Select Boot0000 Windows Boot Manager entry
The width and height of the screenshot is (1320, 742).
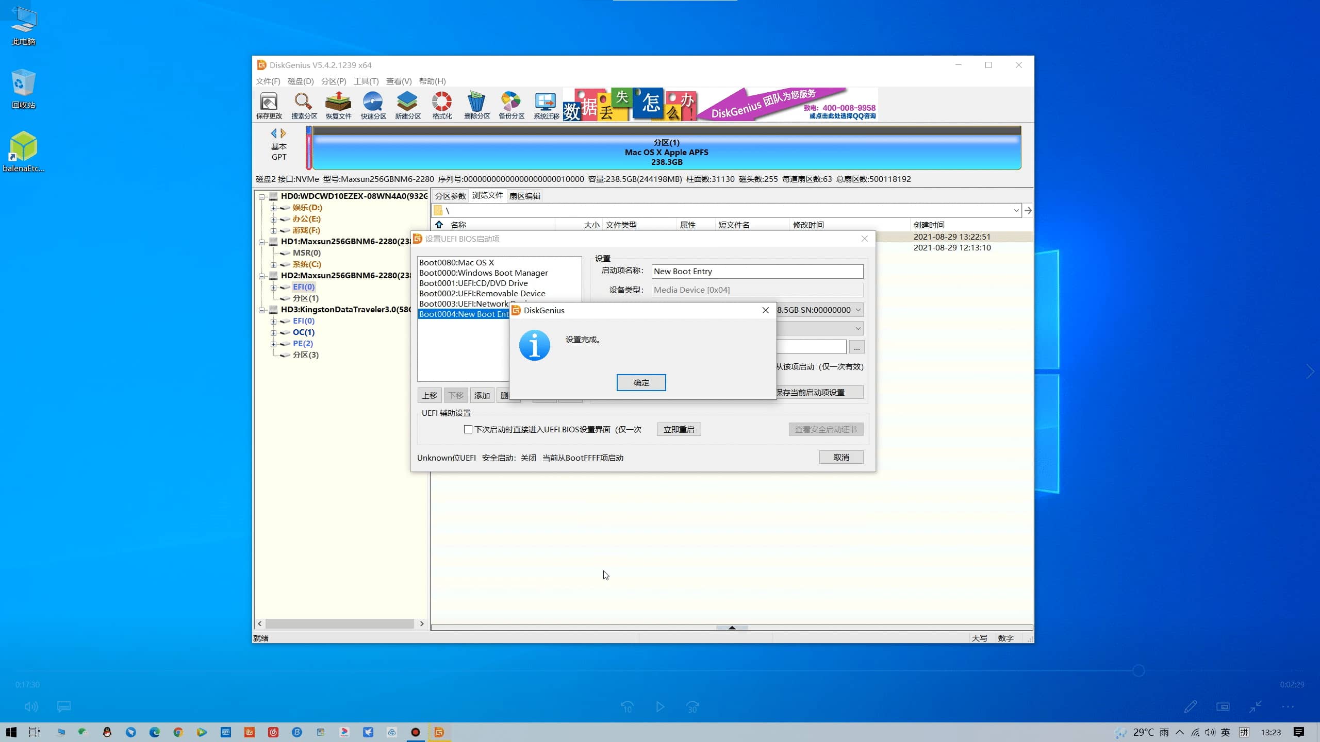(x=483, y=273)
